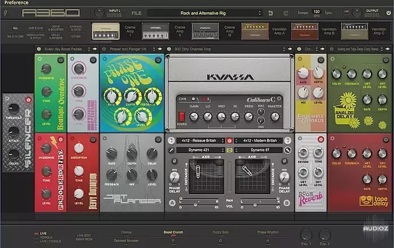Image resolution: width=394 pixels, height=248 pixels.
Task: Open 4x12 Modern British cabinet dropdown
Action: [258, 140]
